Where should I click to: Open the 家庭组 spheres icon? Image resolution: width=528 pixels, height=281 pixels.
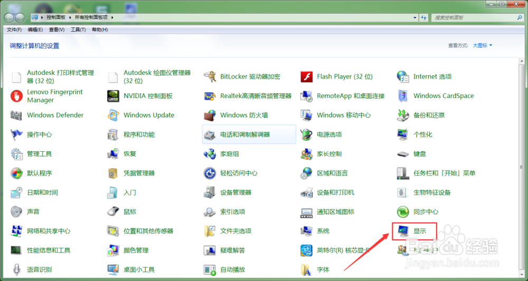click(x=210, y=154)
